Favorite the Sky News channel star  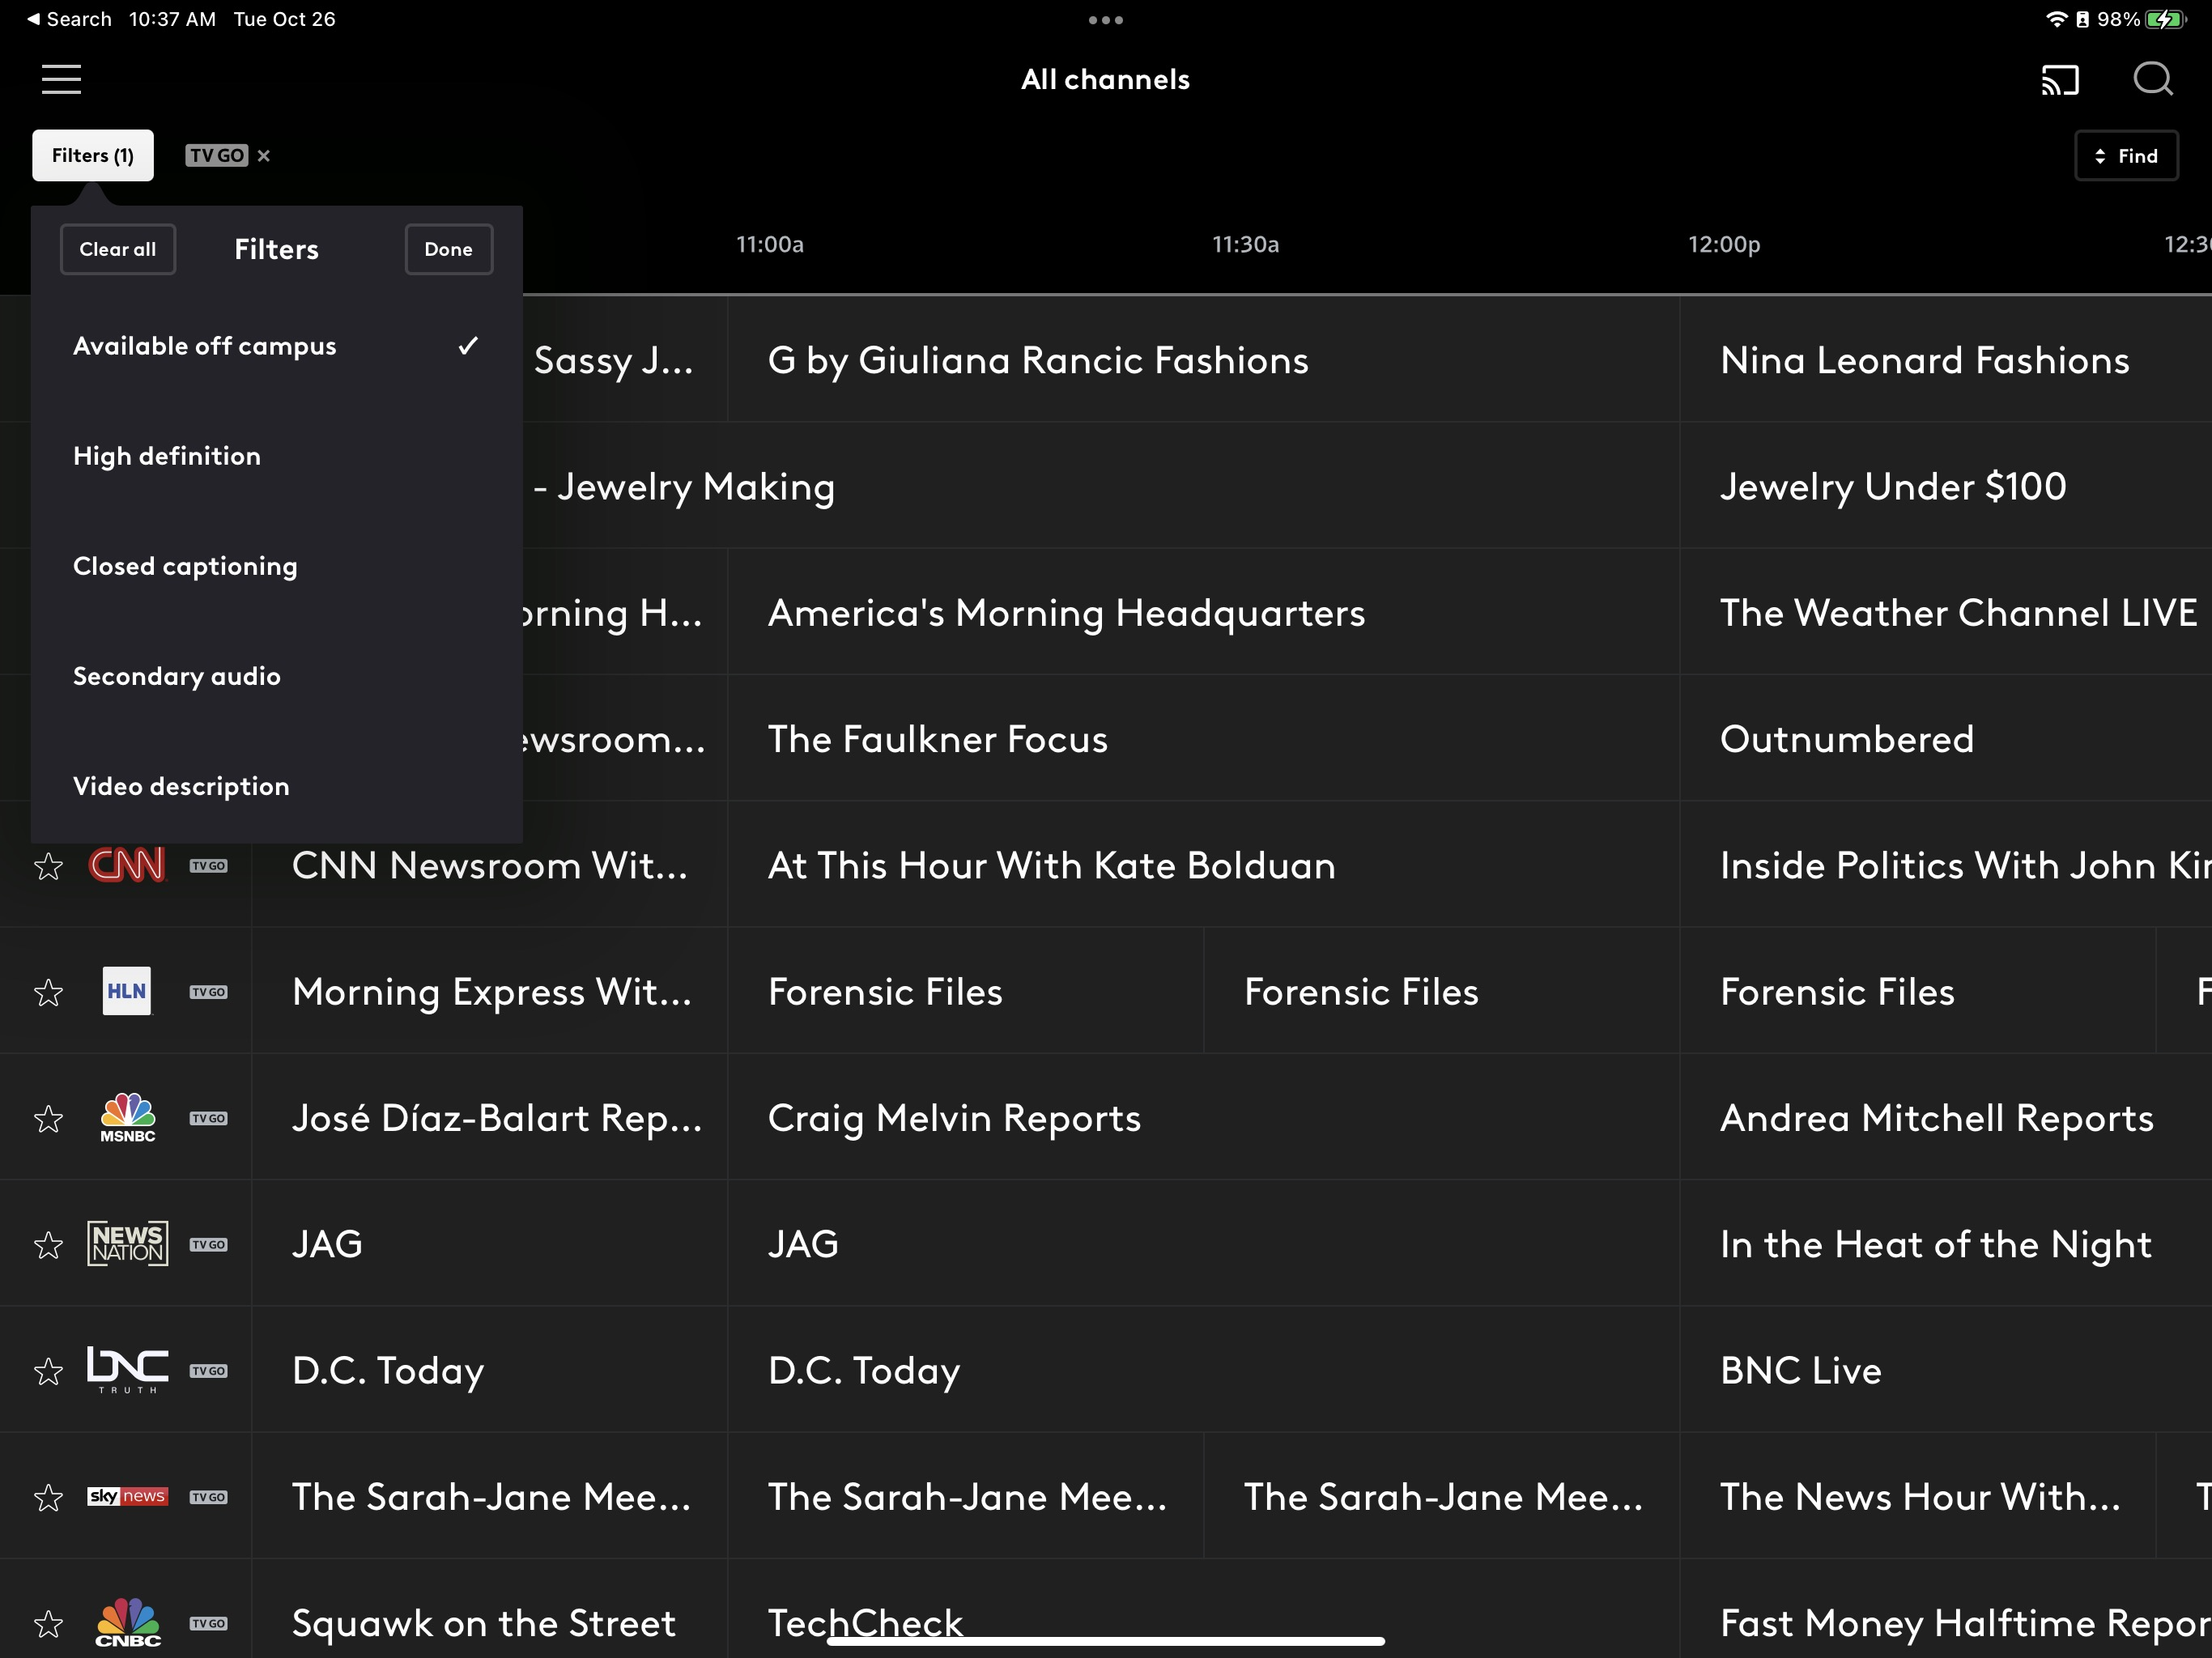coord(48,1497)
